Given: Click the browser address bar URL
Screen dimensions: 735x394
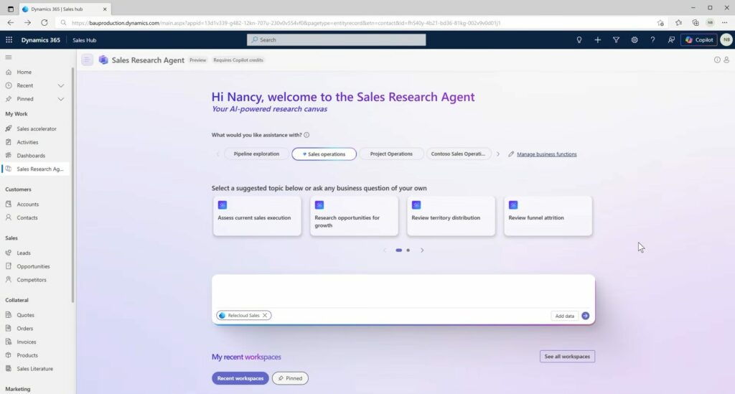Looking at the screenshot, I should pyautogui.click(x=286, y=22).
